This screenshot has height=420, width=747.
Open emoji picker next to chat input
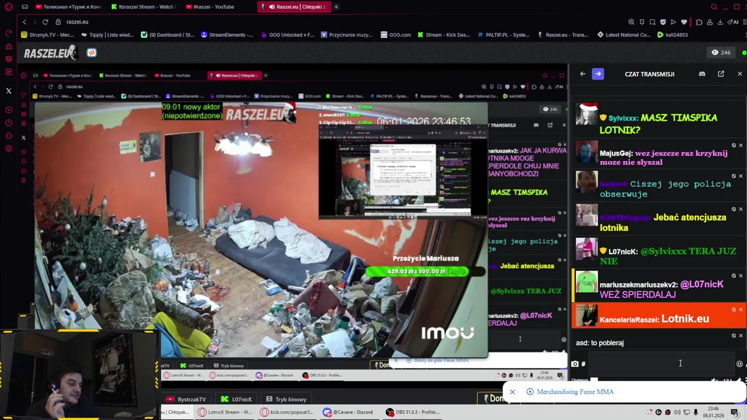click(739, 364)
